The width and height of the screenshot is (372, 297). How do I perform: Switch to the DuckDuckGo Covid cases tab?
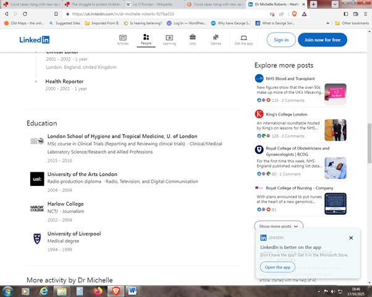click(x=216, y=4)
